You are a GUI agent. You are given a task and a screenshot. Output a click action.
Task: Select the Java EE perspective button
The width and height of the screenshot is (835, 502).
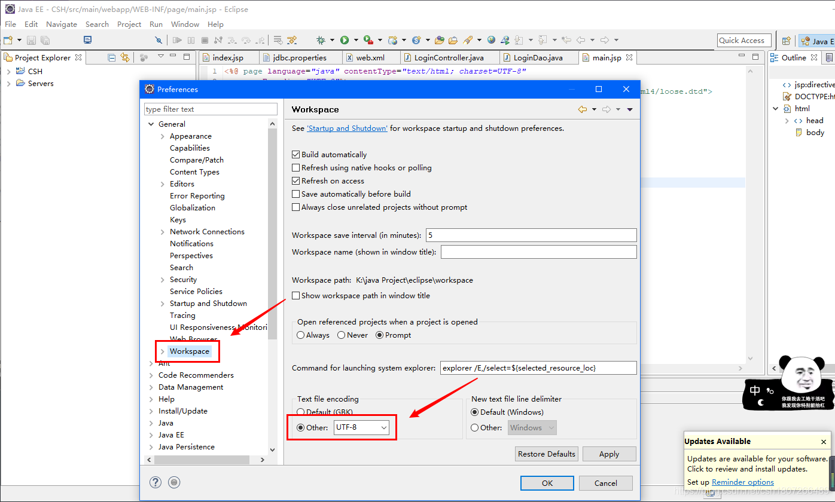[x=816, y=41]
